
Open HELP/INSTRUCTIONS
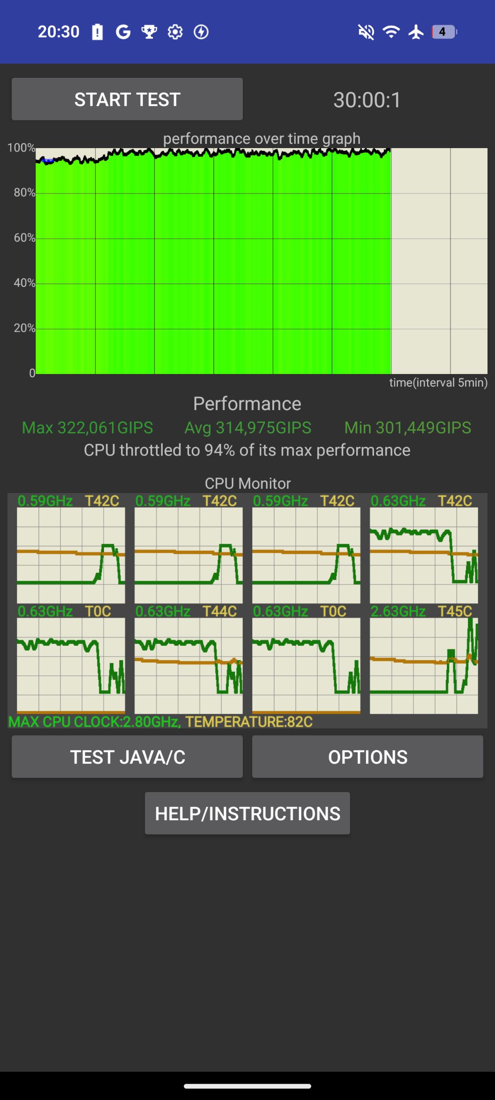pos(247,814)
